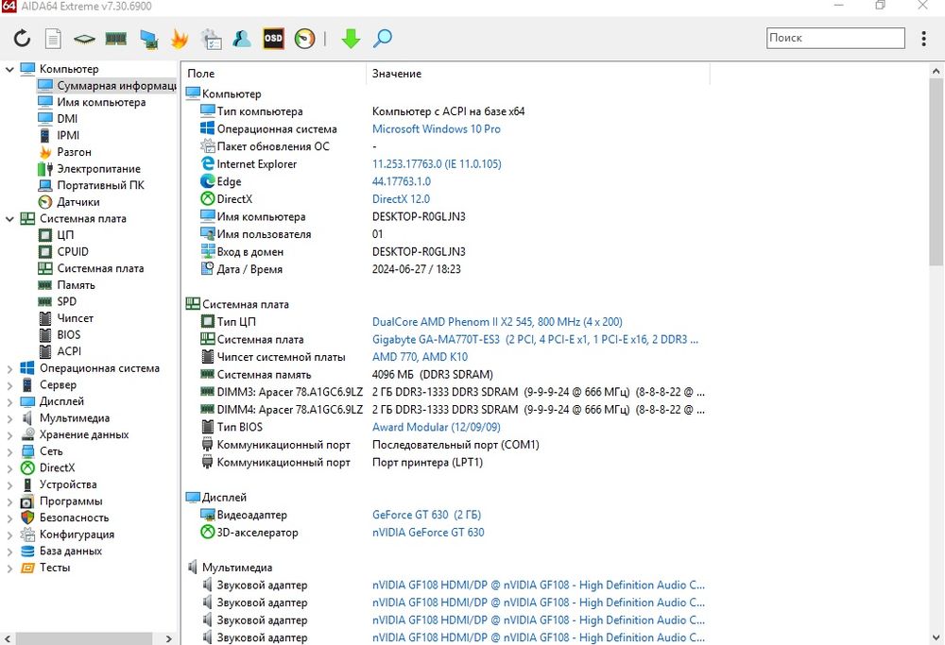The height and width of the screenshot is (645, 945).
Task: Expand the Сервер node
Action: [9, 385]
